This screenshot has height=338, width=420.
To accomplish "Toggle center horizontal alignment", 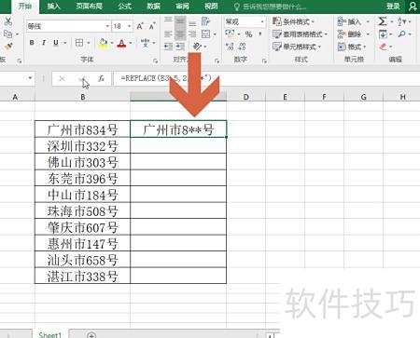I will tap(180, 34).
